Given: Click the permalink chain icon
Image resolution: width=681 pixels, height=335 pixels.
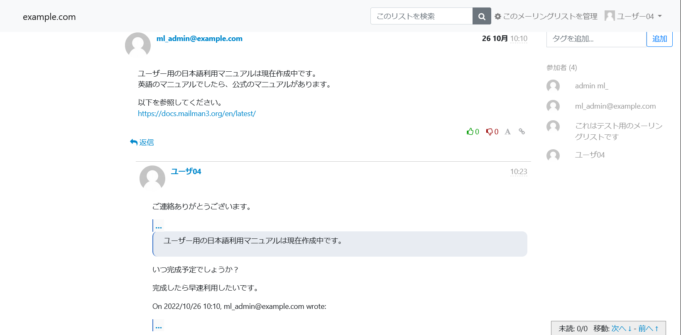Looking at the screenshot, I should point(522,131).
